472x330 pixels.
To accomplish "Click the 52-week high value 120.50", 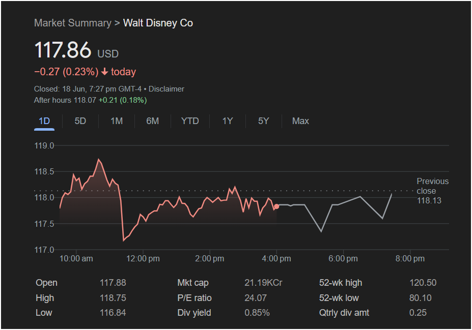I will pos(423,283).
